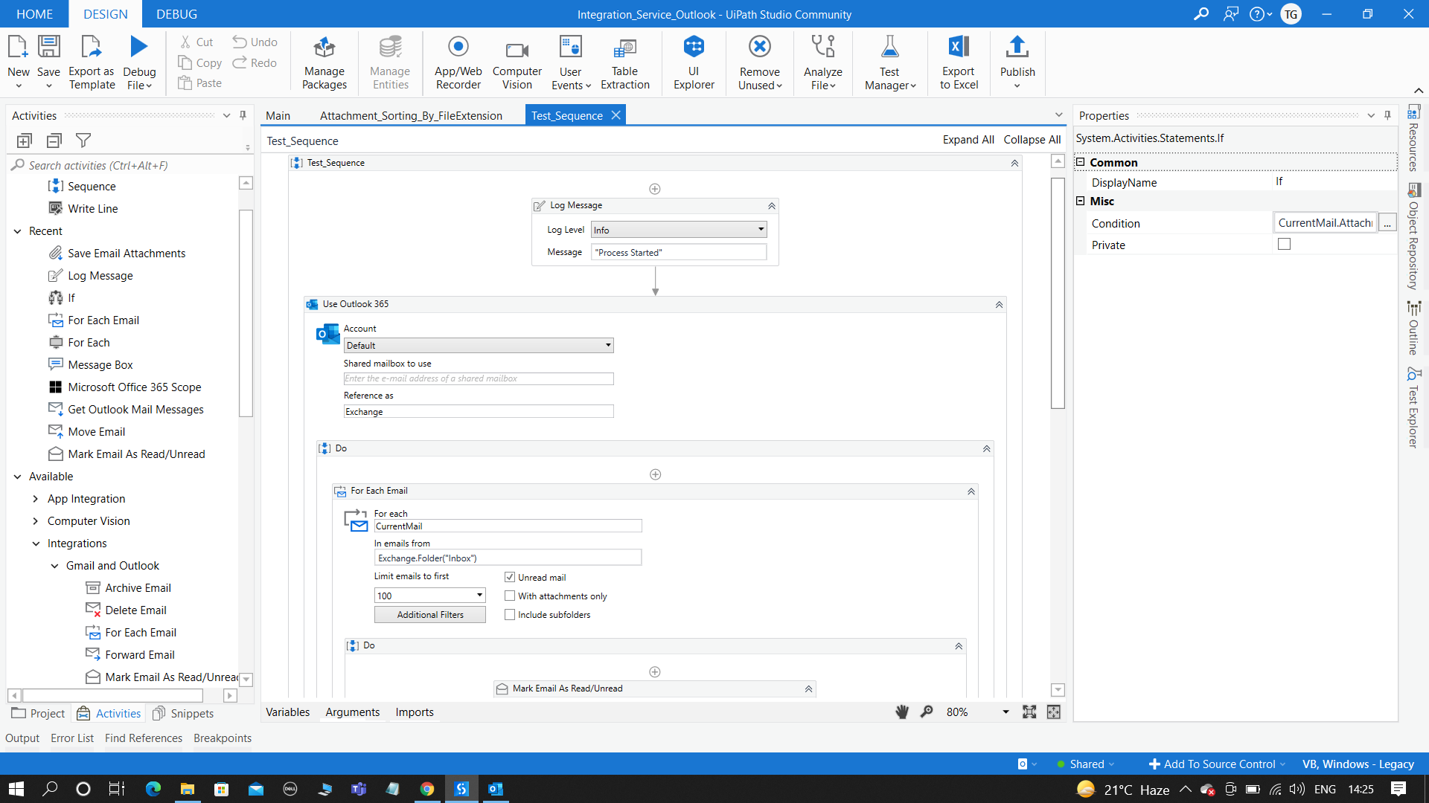Start the Computer Vision tool
1429x803 pixels.
[x=517, y=63]
